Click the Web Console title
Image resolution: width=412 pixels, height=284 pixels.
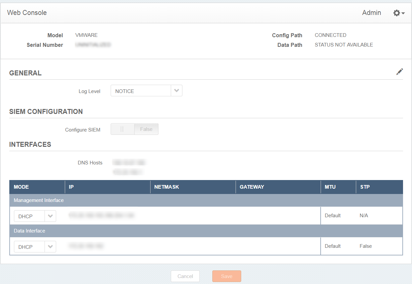coord(27,13)
